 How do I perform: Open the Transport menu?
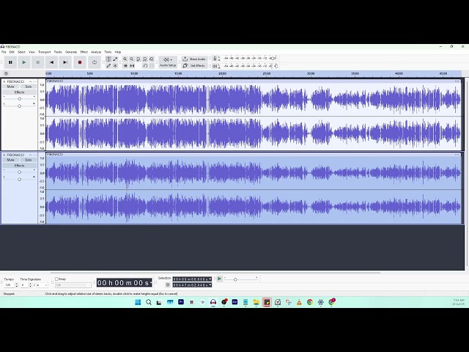(x=45, y=52)
